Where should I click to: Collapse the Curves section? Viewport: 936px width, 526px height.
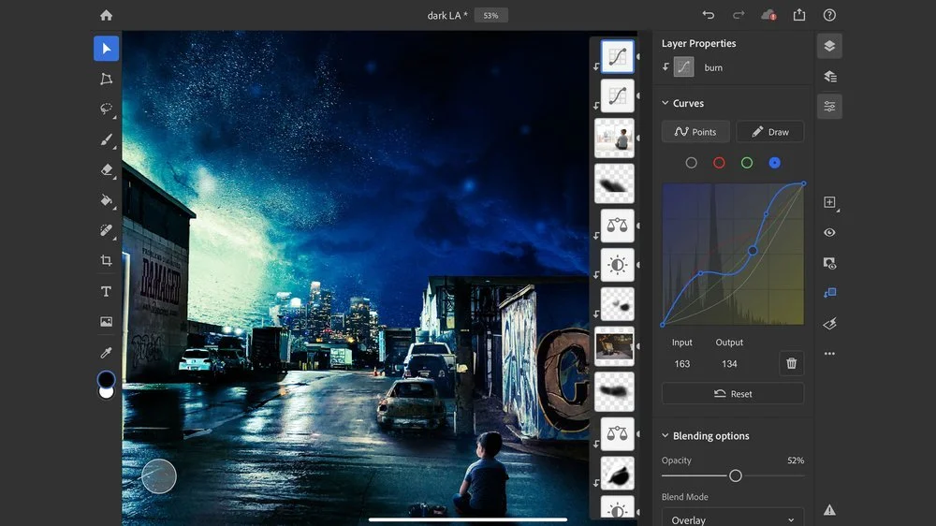665,103
